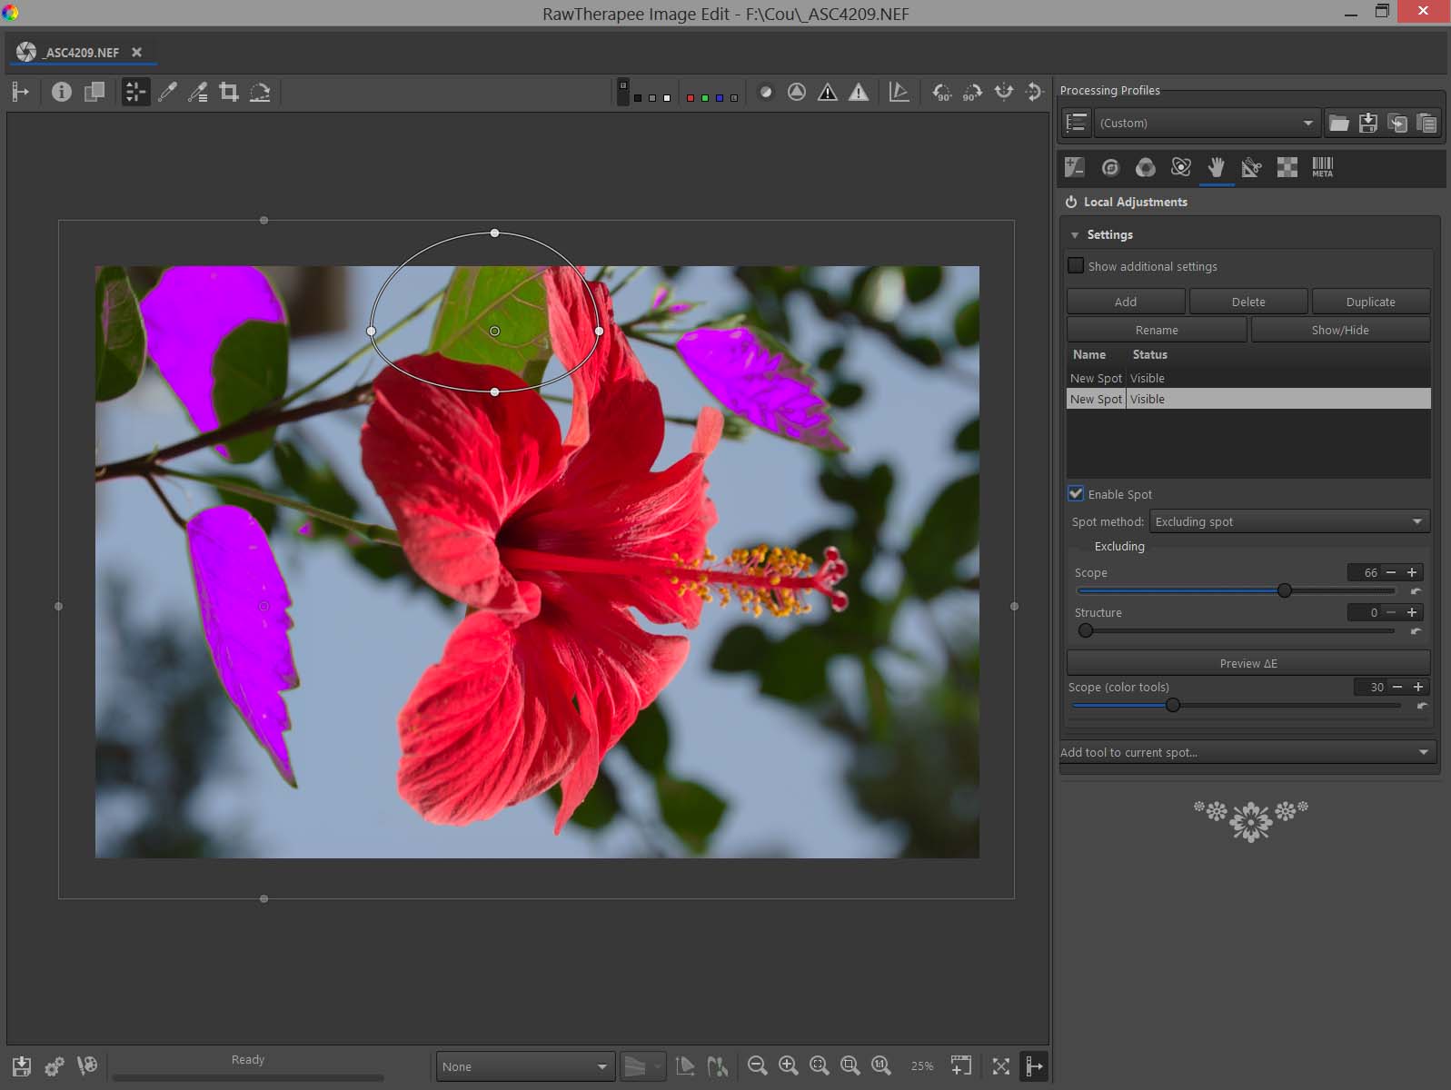
Task: Click the Scope slider handle
Action: [1284, 590]
